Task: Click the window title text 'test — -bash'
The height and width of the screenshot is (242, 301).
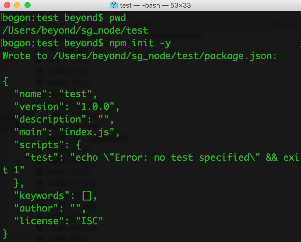Action: 140,5
